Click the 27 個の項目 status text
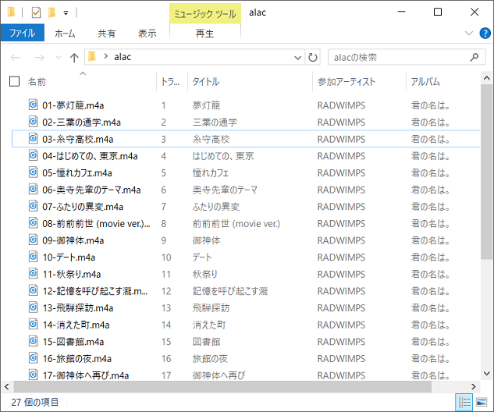 (x=35, y=402)
